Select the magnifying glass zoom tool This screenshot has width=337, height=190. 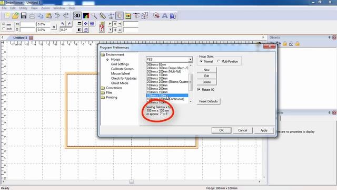tap(94, 15)
